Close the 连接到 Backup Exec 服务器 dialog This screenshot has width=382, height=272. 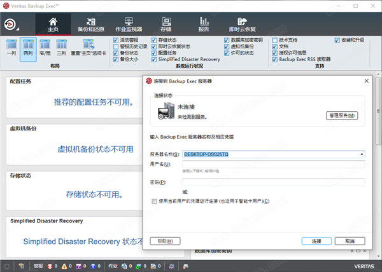[367, 81]
